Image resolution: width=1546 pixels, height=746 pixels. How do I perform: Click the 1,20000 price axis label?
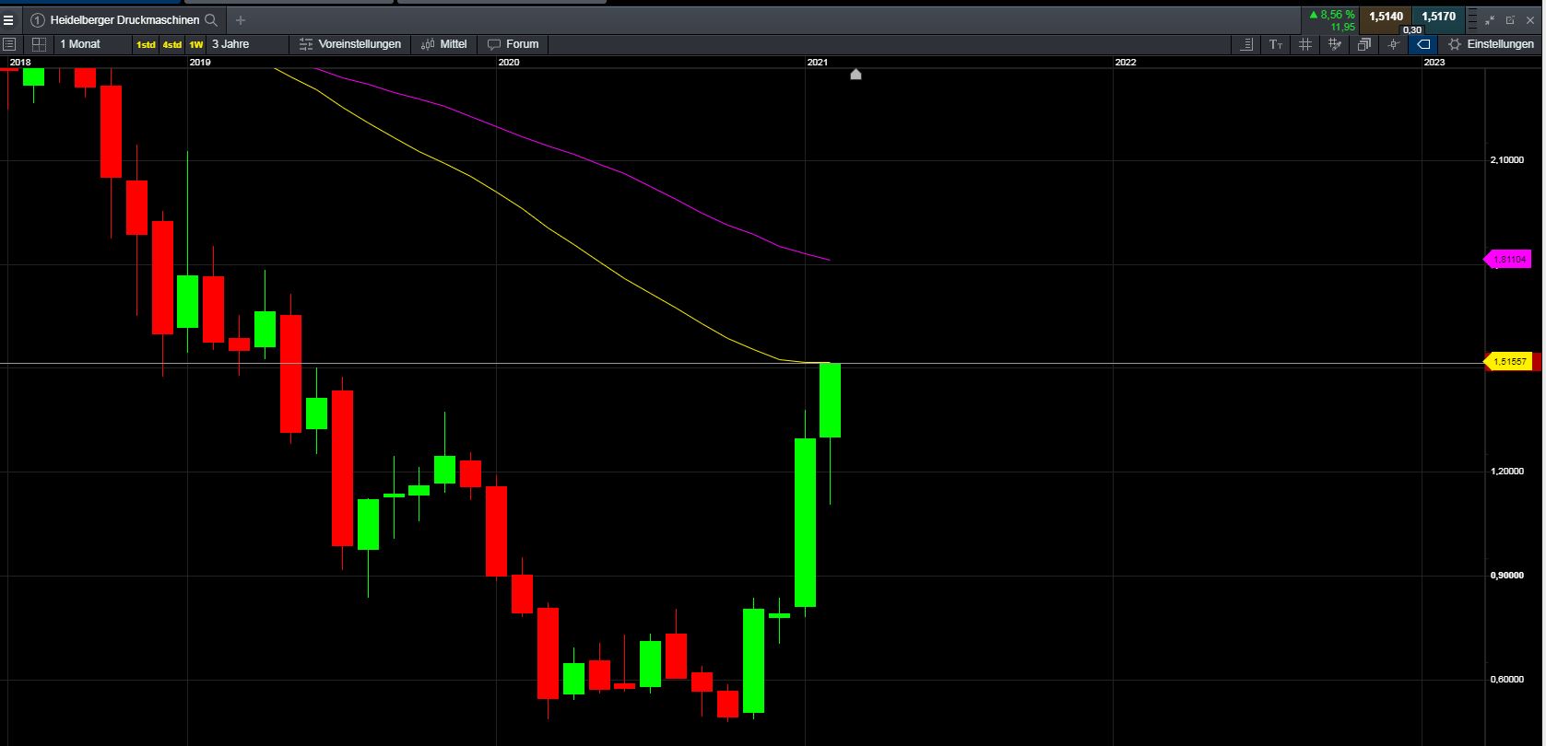[x=1507, y=472]
